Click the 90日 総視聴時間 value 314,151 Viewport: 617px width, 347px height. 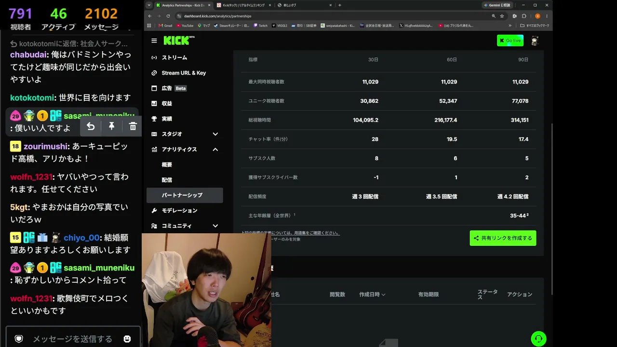pos(520,120)
